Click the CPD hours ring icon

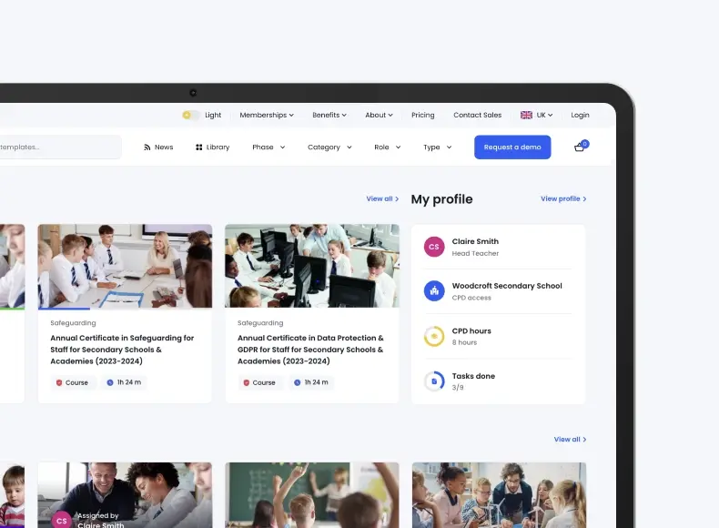coord(434,336)
